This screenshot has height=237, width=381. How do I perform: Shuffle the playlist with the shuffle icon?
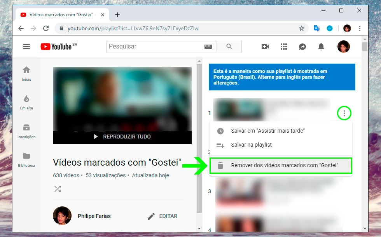click(58, 189)
